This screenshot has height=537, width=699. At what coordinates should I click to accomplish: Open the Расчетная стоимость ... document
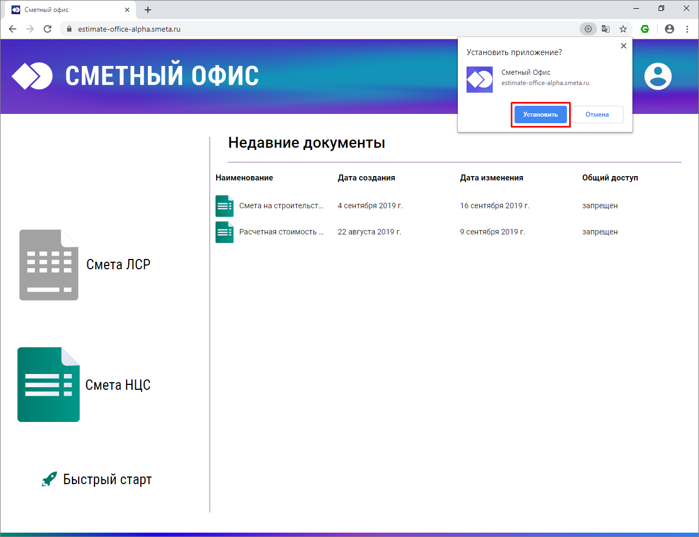pos(281,232)
